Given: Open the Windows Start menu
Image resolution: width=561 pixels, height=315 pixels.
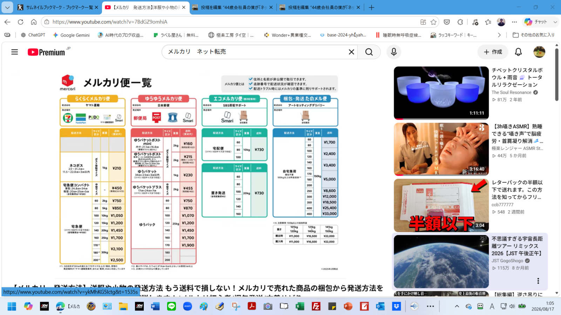Looking at the screenshot, I should tap(12, 307).
